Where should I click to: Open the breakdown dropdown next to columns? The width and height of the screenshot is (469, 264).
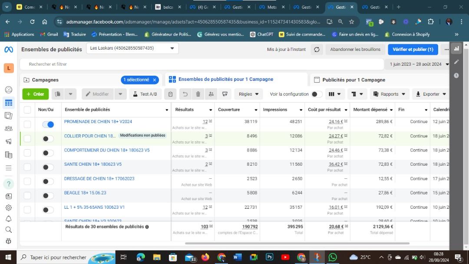point(357,94)
